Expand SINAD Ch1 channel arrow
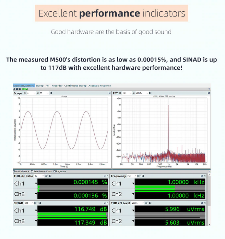 [36, 210]
